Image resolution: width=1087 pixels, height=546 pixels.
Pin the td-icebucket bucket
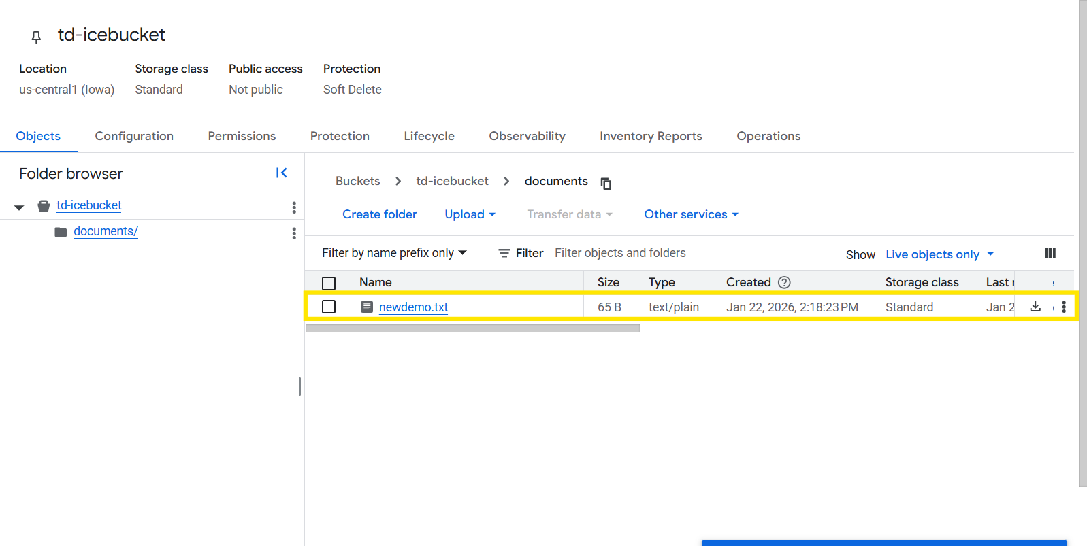36,37
